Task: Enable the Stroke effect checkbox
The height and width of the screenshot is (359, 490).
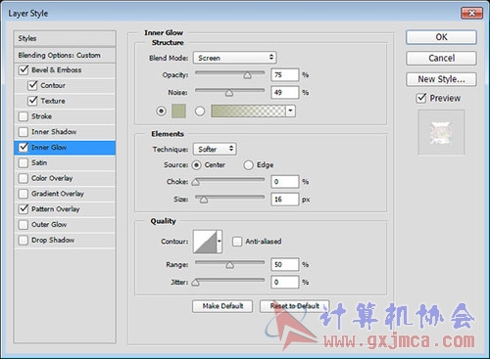Action: (24, 116)
